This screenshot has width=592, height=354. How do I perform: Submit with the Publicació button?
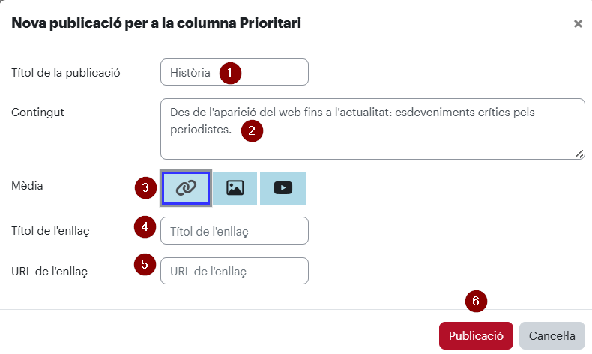click(x=476, y=335)
